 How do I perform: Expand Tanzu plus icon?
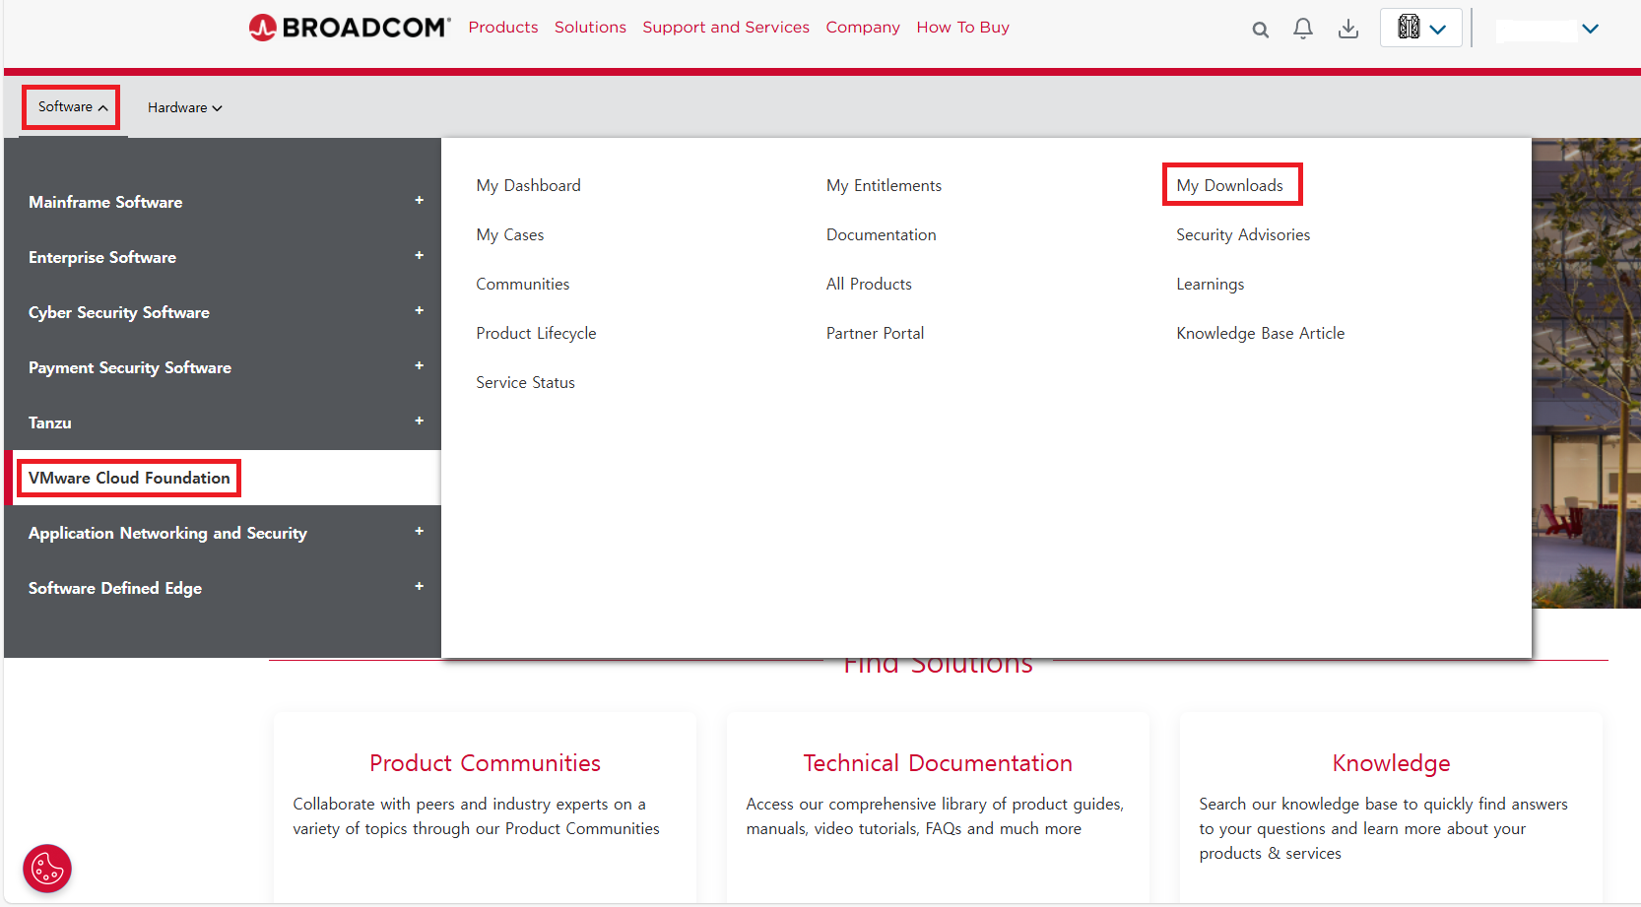pyautogui.click(x=419, y=421)
